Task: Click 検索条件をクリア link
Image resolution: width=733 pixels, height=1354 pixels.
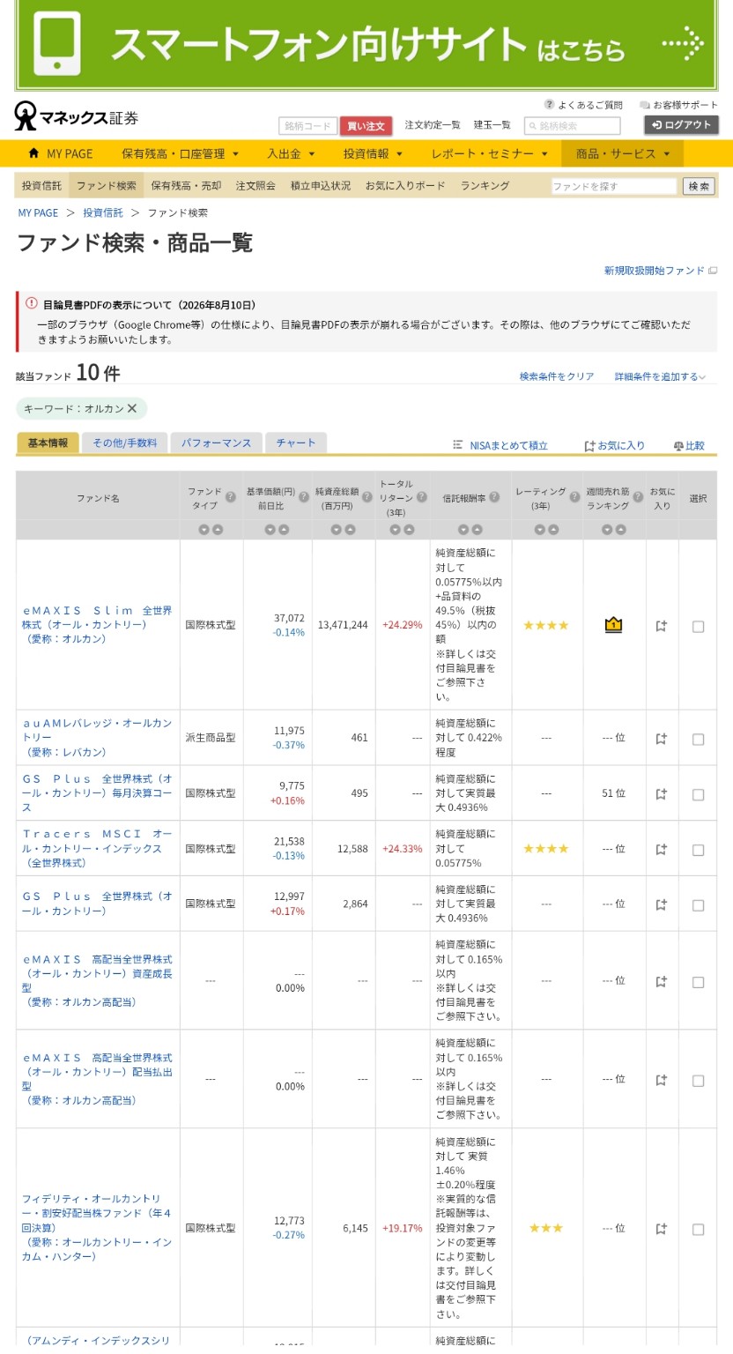Action: click(557, 376)
